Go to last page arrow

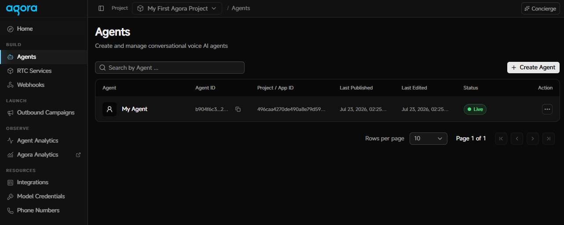point(549,139)
